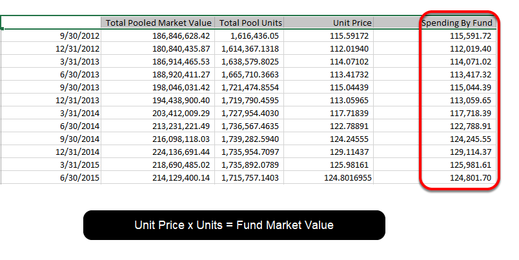519x260 pixels.
Task: Select pool units cell 1,735,892.0789
Action: pyautogui.click(x=249, y=165)
